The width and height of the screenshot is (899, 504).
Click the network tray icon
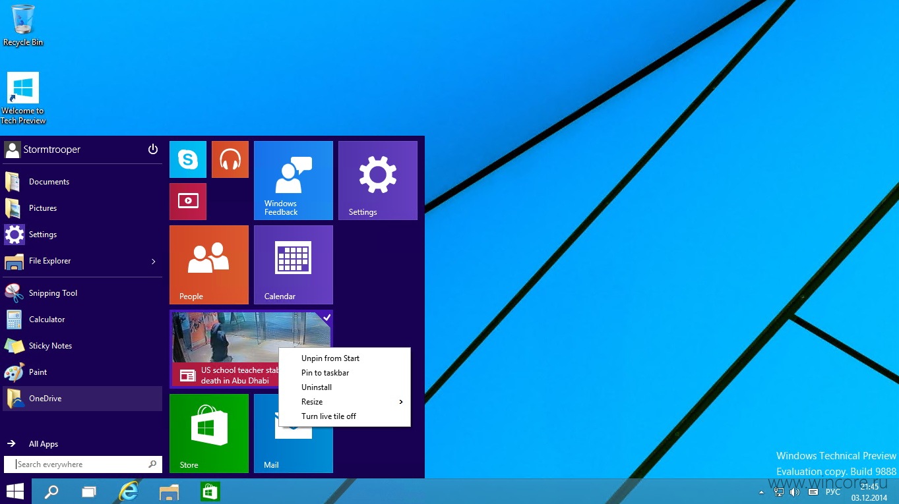tap(779, 492)
